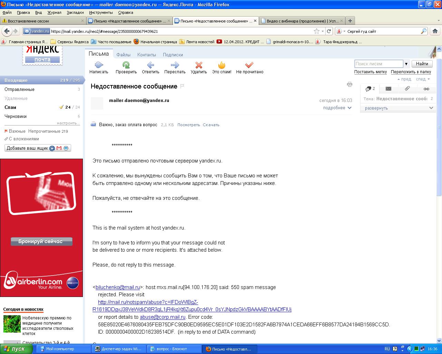Open Yandex Почта logo

(42, 55)
